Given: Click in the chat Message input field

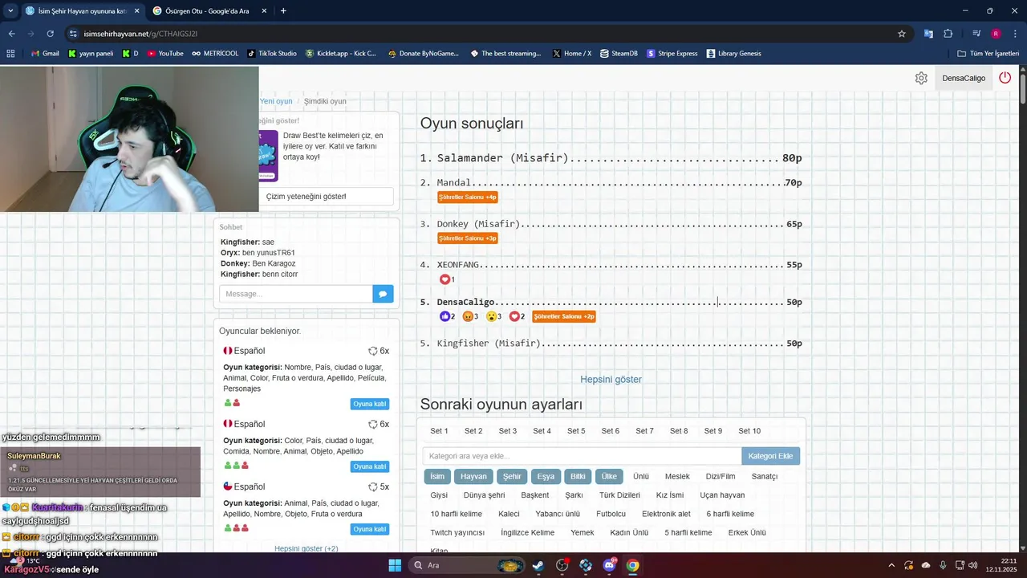Looking at the screenshot, I should (x=296, y=294).
